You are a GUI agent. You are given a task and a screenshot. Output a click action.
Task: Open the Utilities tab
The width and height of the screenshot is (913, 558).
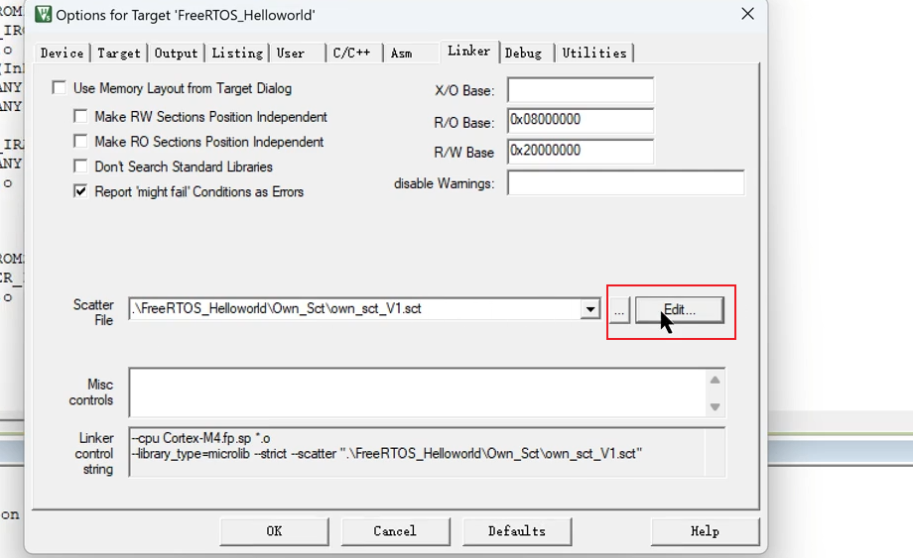tap(593, 53)
